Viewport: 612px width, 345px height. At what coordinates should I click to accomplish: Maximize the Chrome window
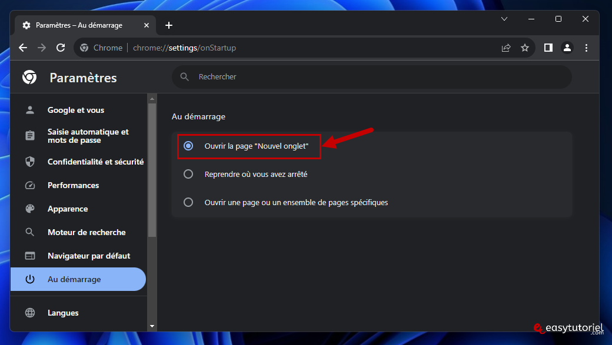558,19
